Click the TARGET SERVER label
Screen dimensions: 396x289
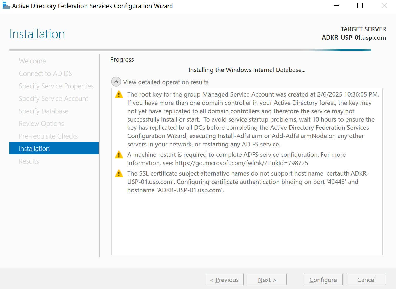pyautogui.click(x=363, y=29)
